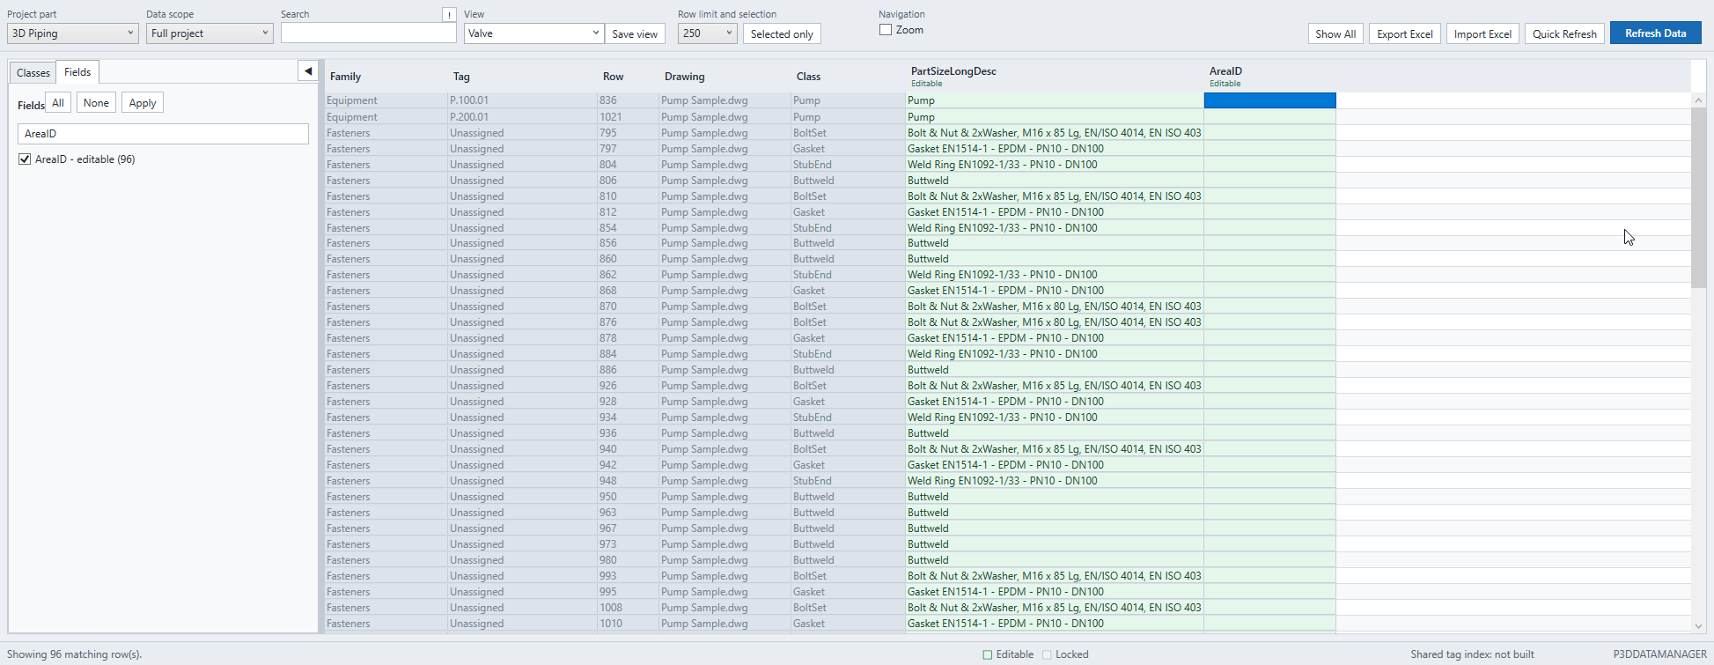This screenshot has height=665, width=1714.
Task: Click the None fields button
Action: (96, 103)
